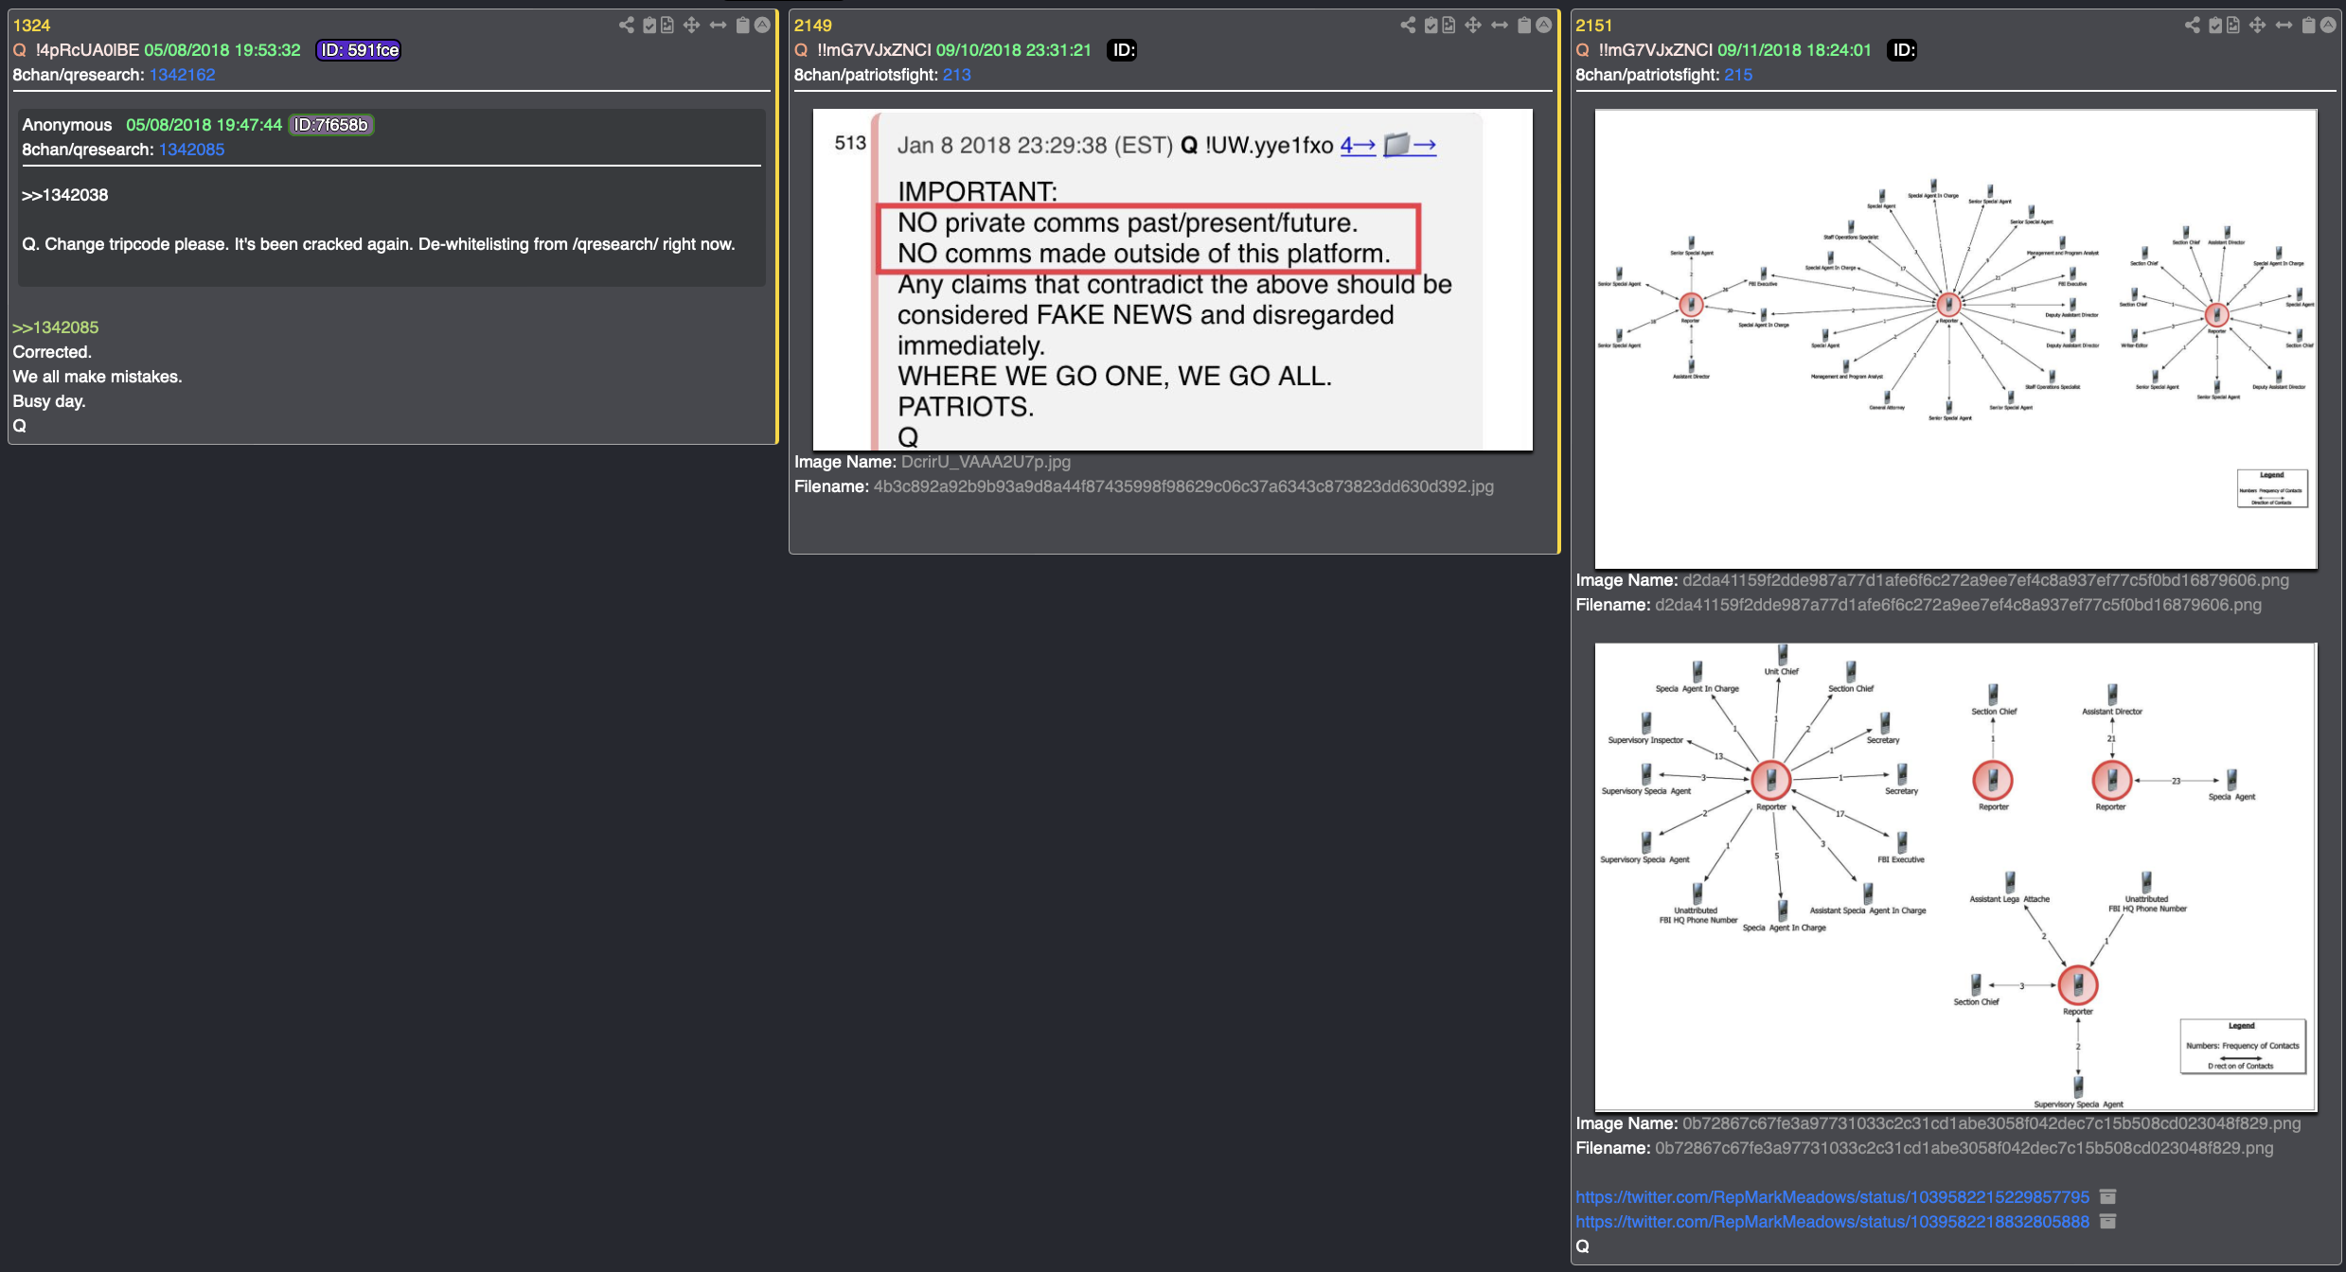Open RepMarkMeadows tweet ending 229857795
The width and height of the screenshot is (2346, 1272).
click(1832, 1197)
